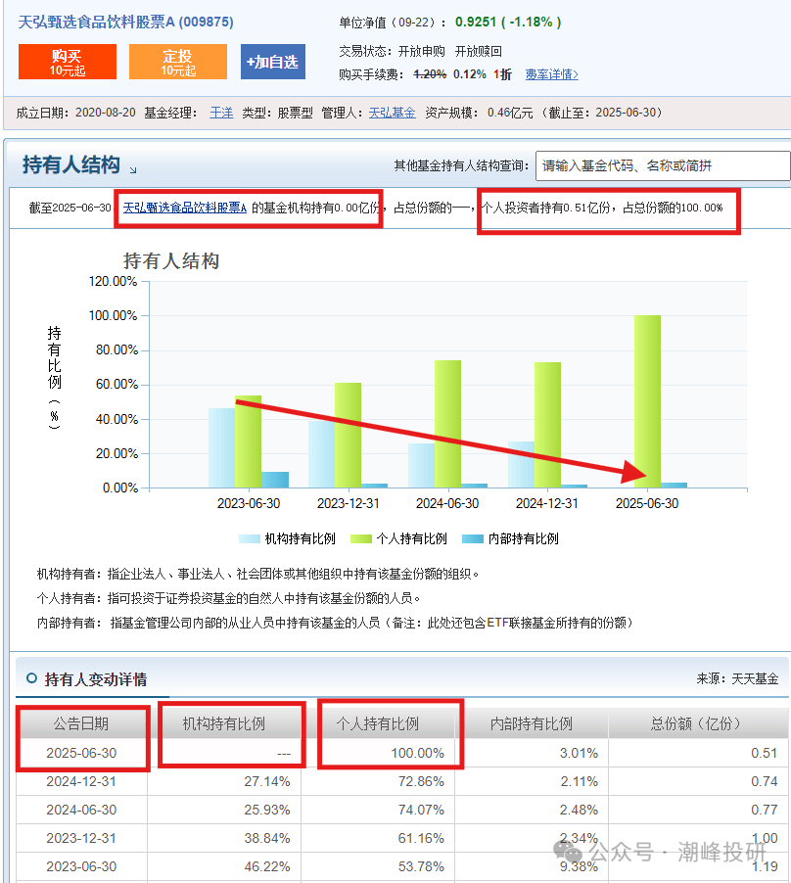Click the 120.00% label on the chart's vertical axis
This screenshot has width=791, height=883.
point(114,281)
